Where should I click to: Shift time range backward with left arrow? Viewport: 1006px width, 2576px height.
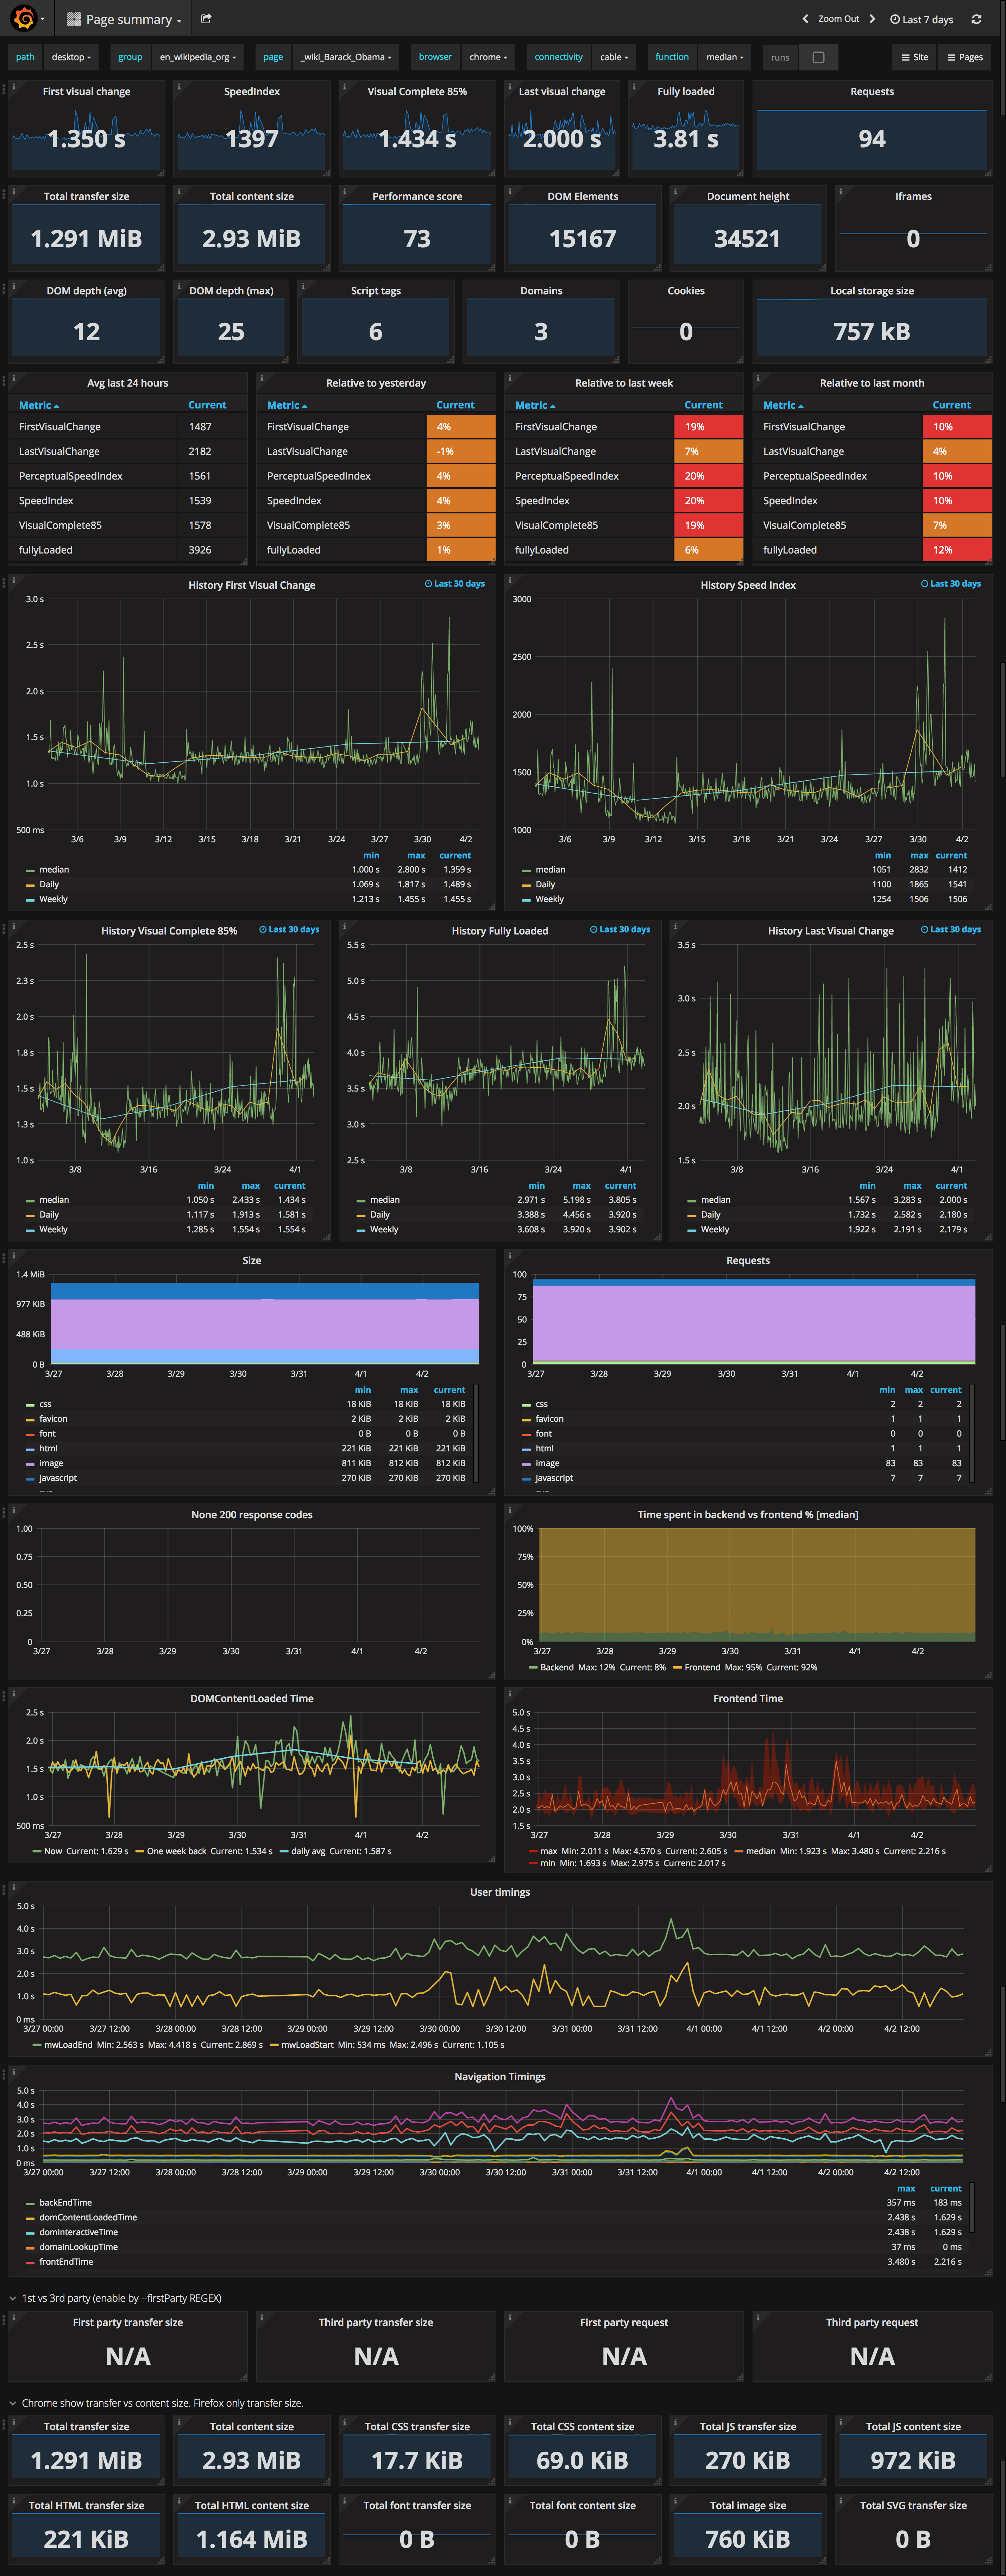[805, 19]
